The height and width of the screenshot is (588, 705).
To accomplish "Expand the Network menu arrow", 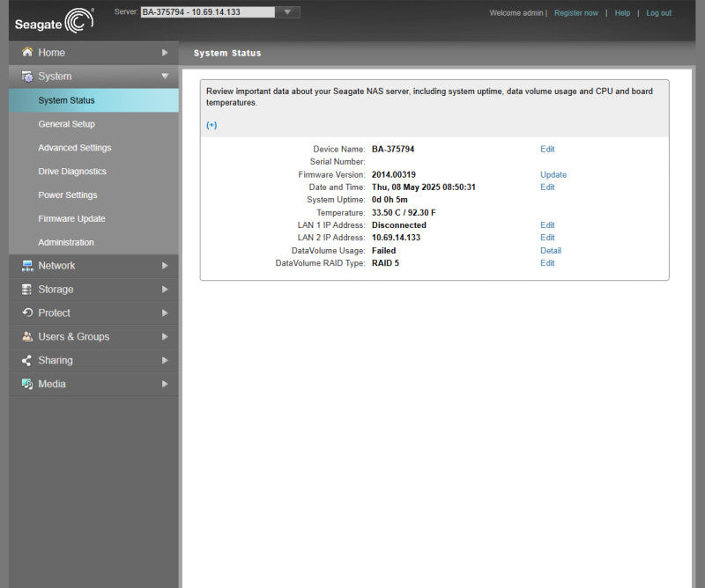I will [x=165, y=266].
